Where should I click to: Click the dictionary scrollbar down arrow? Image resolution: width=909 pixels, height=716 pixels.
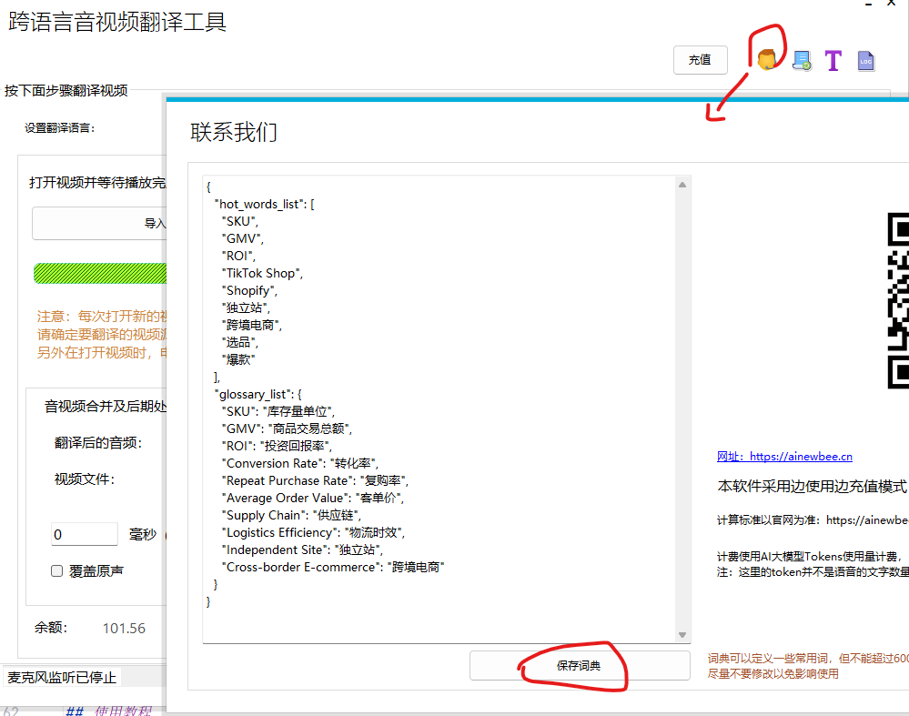682,635
